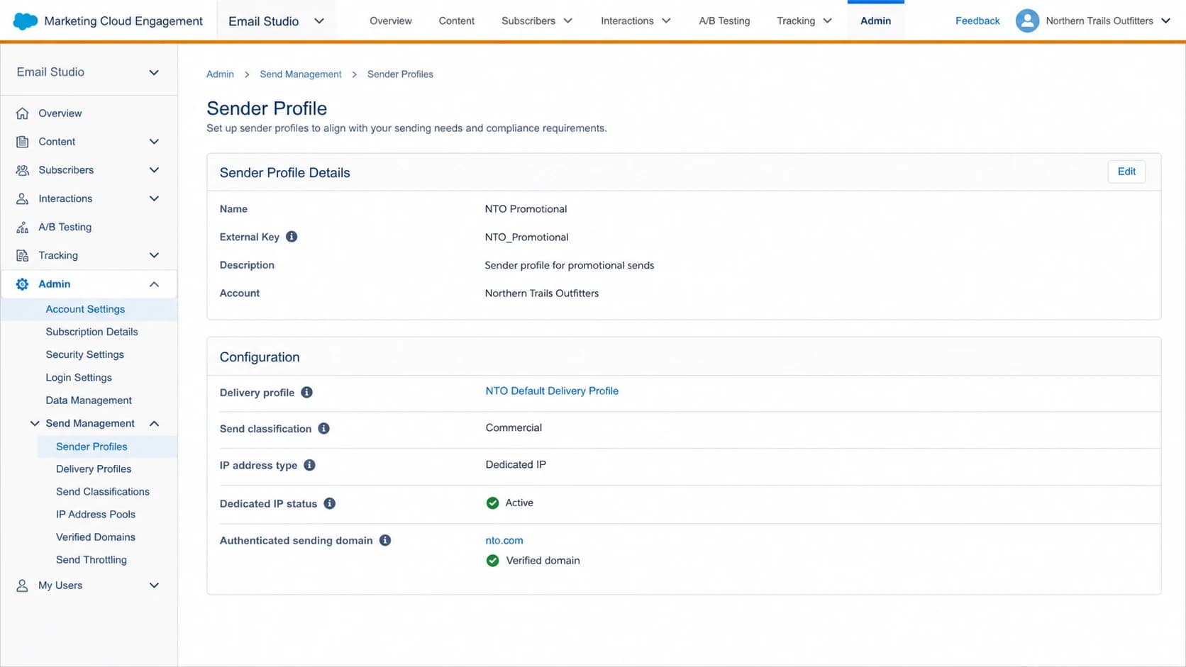Image resolution: width=1186 pixels, height=667 pixels.
Task: Open Send Classifications in sidebar
Action: (103, 492)
